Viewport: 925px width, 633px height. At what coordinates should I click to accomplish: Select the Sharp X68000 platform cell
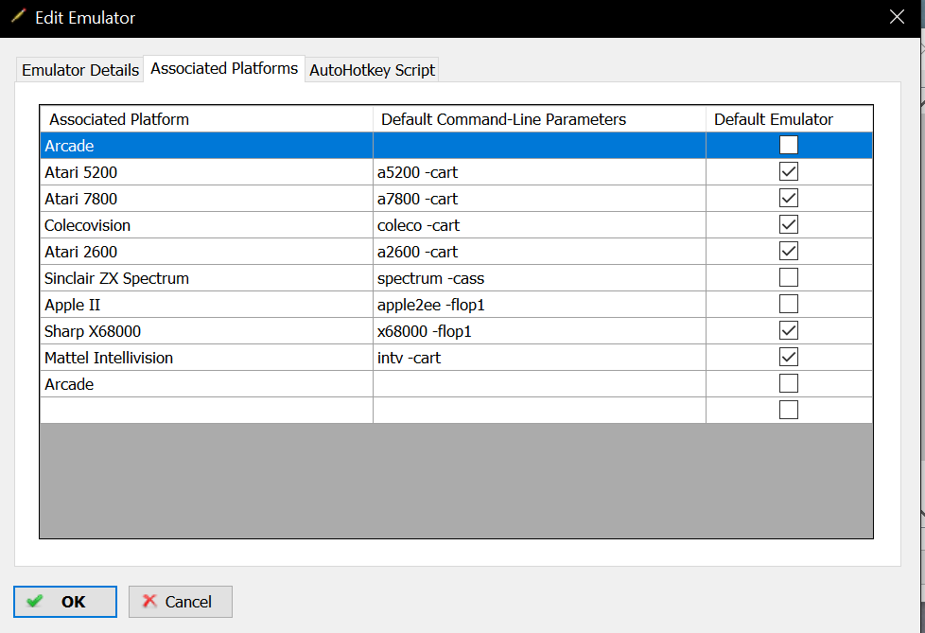pyautogui.click(x=206, y=331)
